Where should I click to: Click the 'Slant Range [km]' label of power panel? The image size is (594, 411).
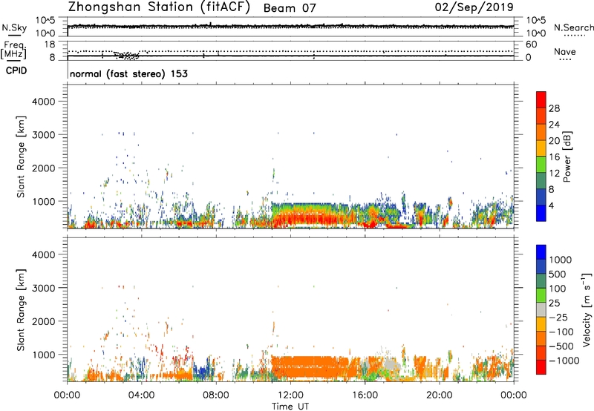coord(21,157)
